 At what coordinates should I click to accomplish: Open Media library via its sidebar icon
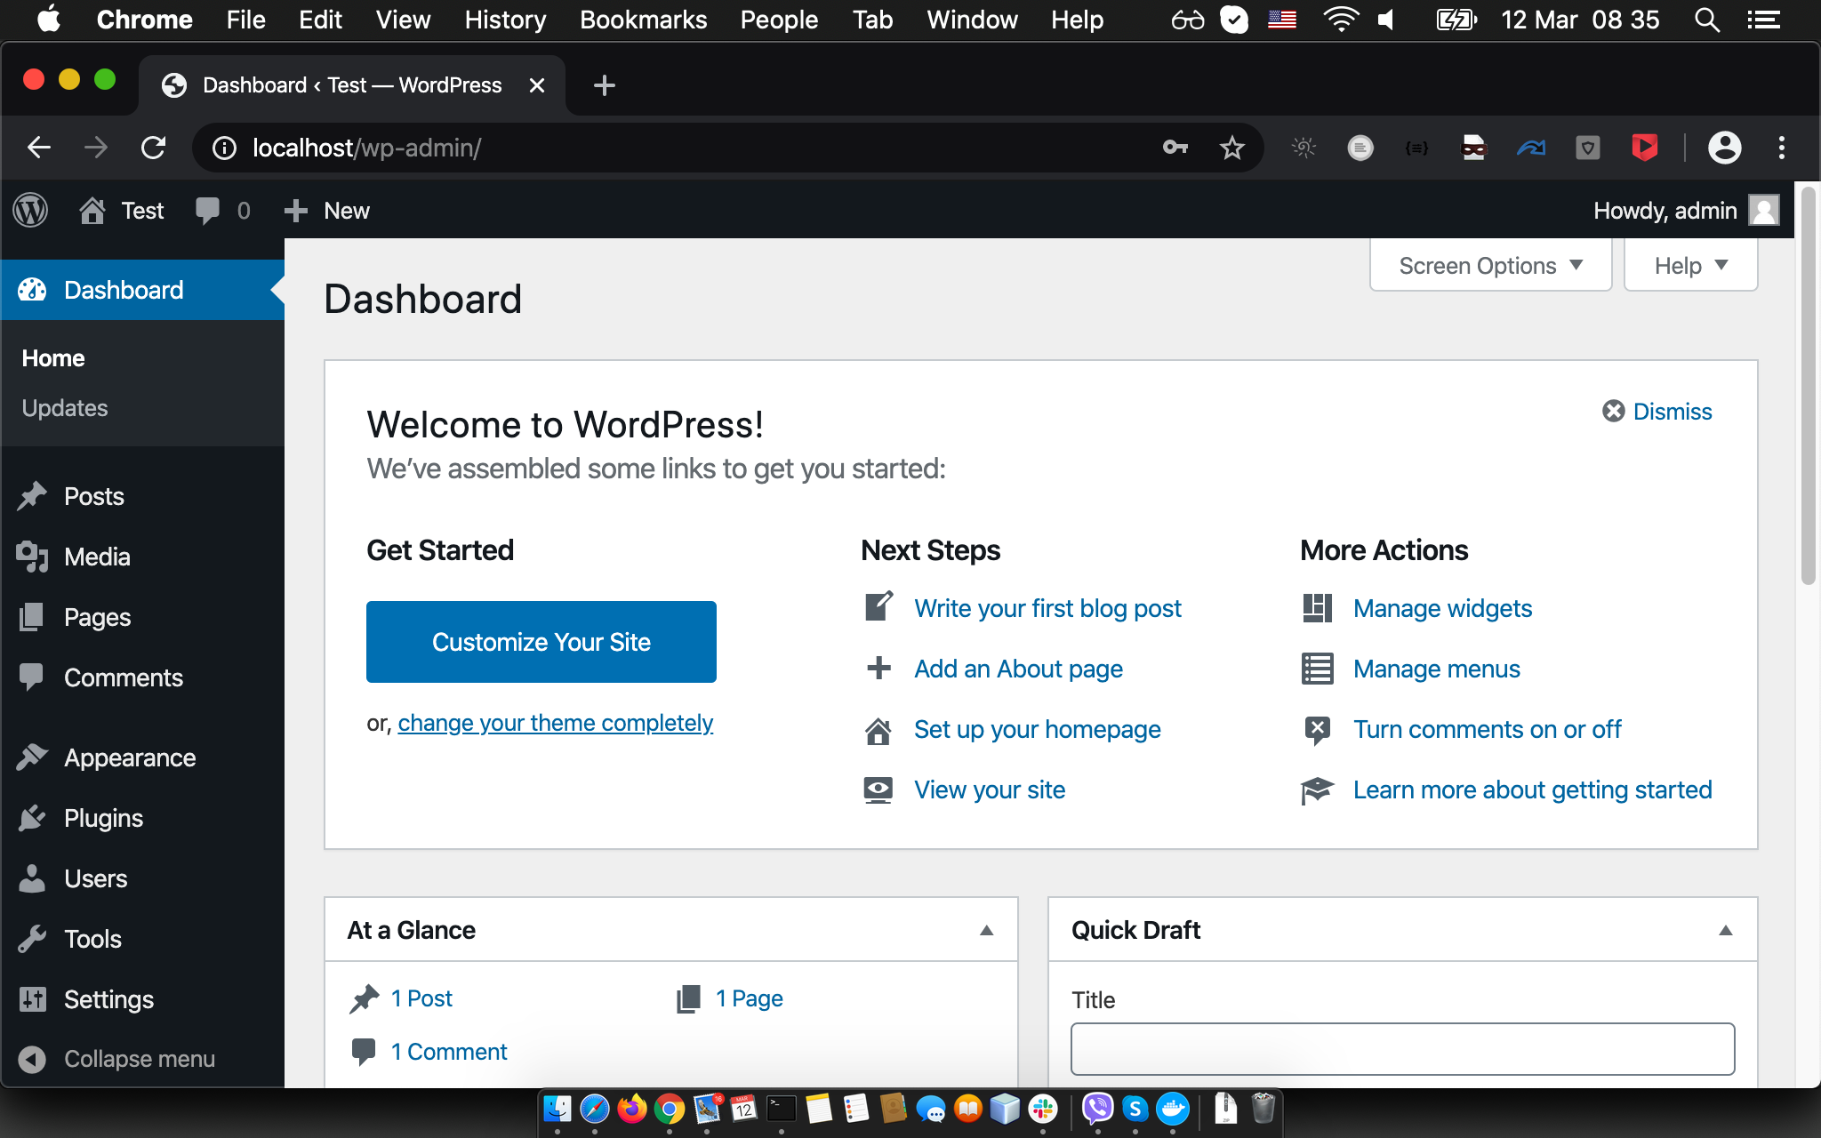coord(33,557)
